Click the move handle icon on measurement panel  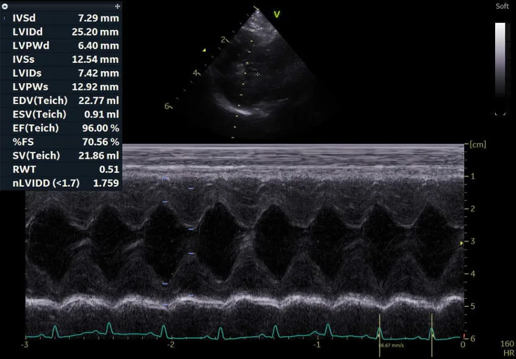[117, 6]
